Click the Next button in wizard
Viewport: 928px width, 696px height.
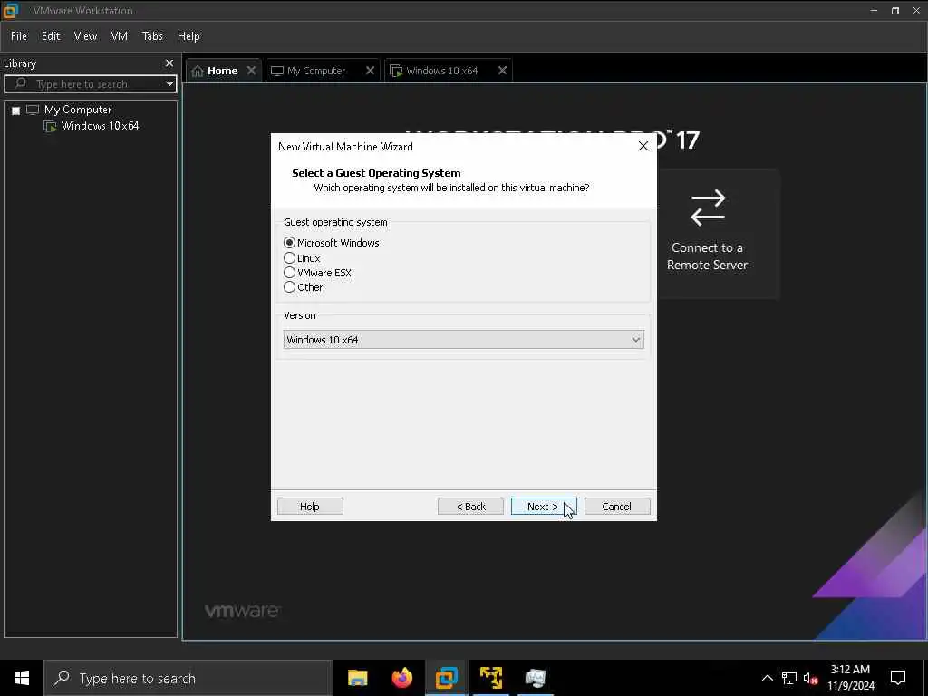point(544,507)
